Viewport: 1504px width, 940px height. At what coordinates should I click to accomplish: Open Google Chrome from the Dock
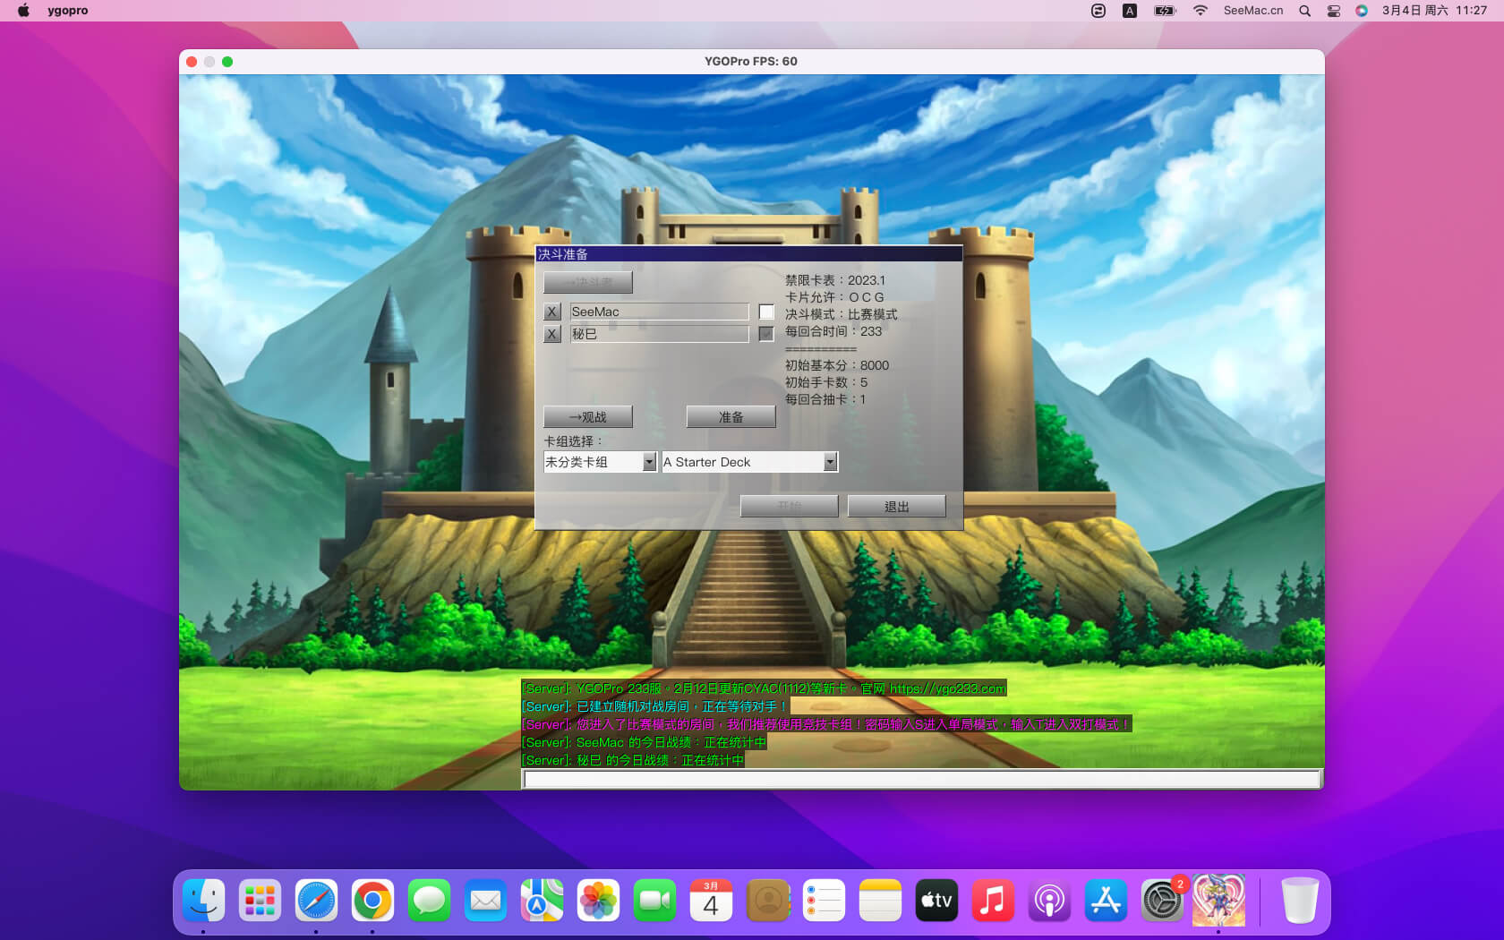[x=372, y=901]
